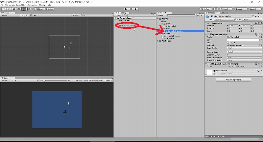Open the Layout dropdown

tap(255, 9)
